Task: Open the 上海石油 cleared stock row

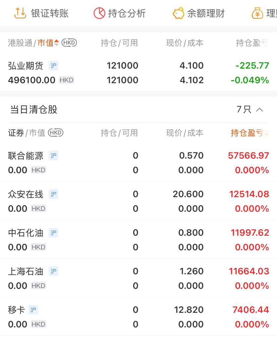Action: click(x=138, y=278)
